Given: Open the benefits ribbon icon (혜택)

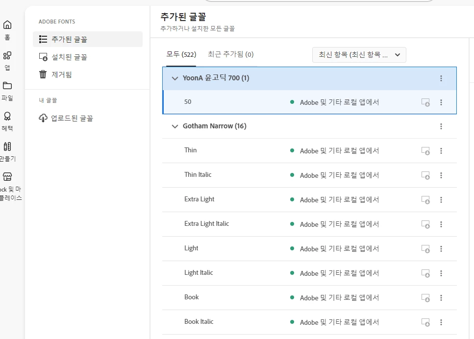Looking at the screenshot, I should (x=7, y=116).
